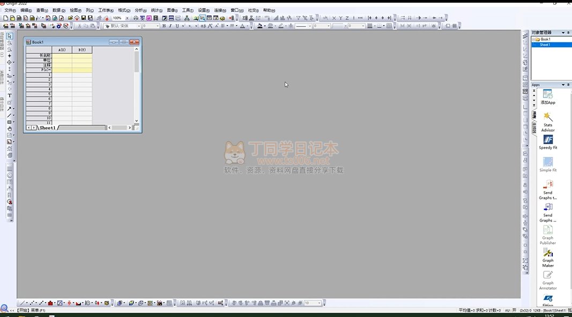Open the 统计 (Statistics) menu
The image size is (572, 317).
coord(157,10)
